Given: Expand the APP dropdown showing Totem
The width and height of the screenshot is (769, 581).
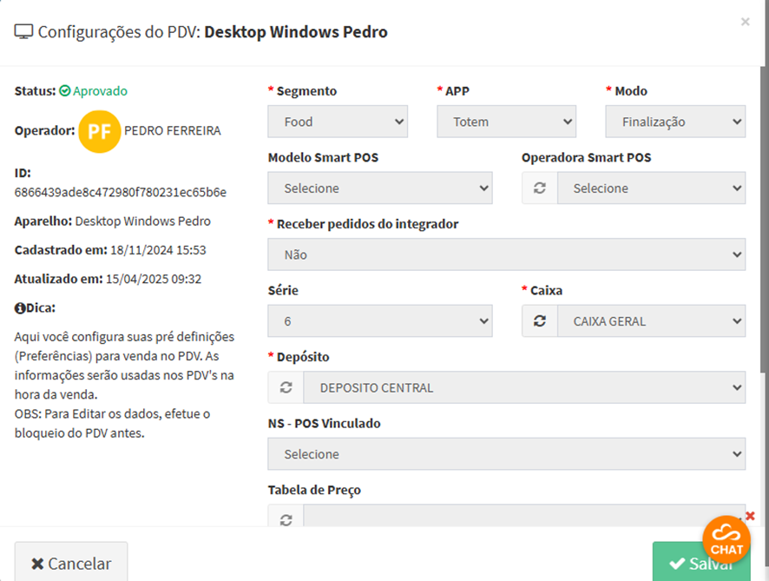Looking at the screenshot, I should [x=506, y=122].
